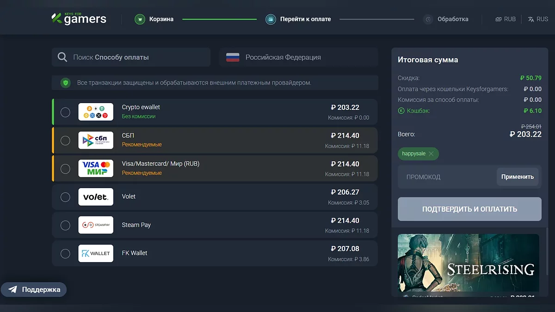This screenshot has height=312, width=555.
Task: Click the Volet payment logo
Action: click(96, 197)
